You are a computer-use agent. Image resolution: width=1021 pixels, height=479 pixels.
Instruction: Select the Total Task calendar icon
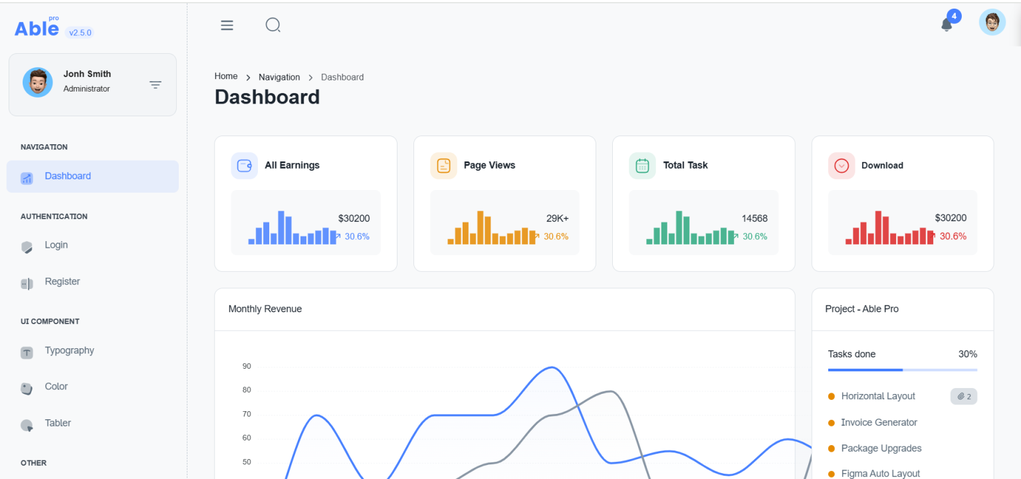641,165
